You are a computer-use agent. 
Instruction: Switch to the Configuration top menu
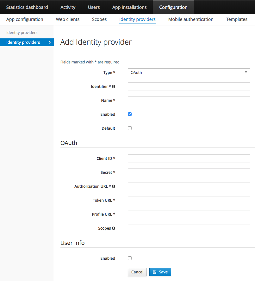point(173,7)
